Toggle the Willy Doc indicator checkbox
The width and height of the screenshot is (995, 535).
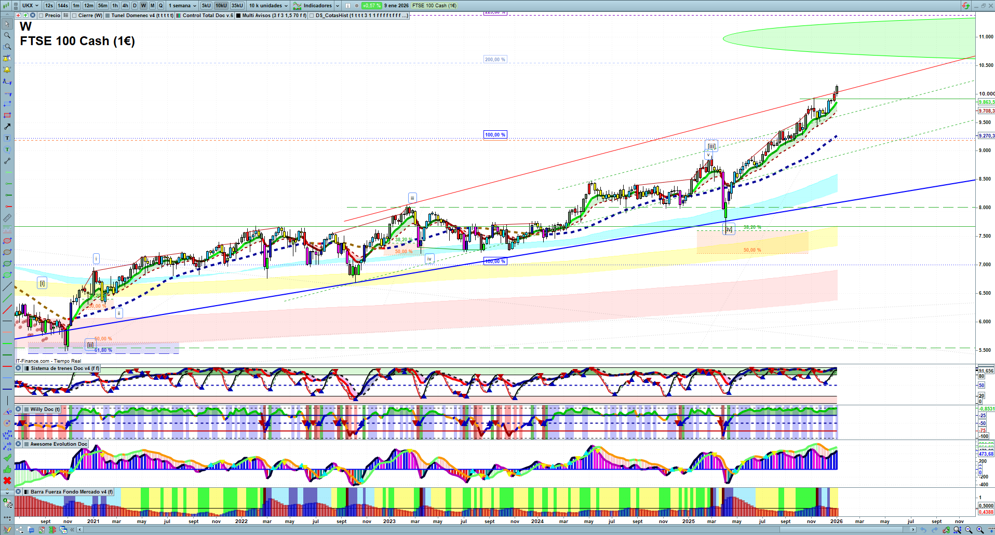point(26,409)
